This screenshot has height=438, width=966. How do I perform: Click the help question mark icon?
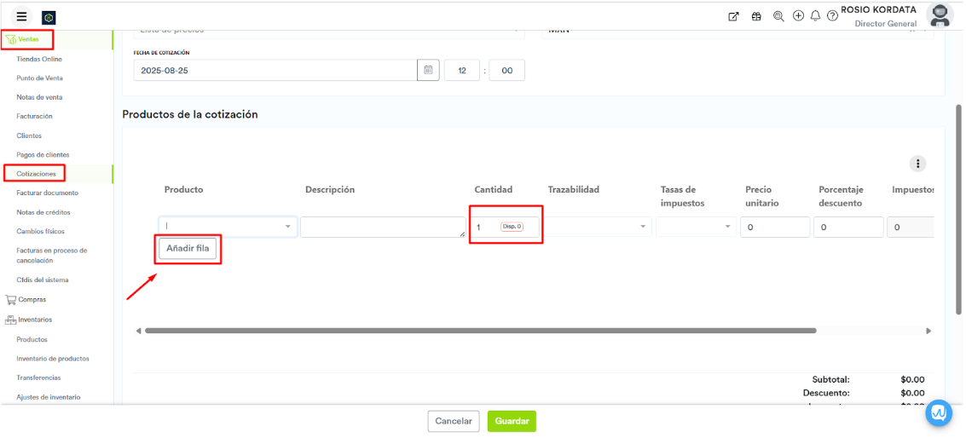click(832, 16)
